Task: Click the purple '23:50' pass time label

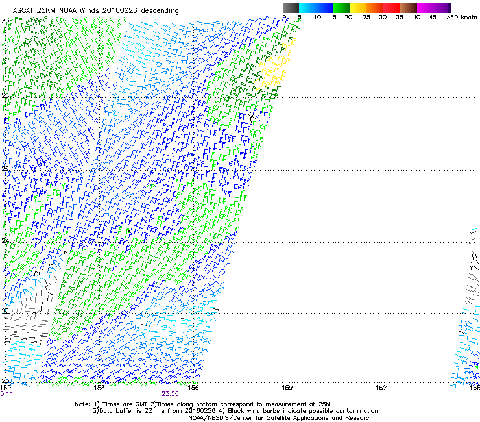Action: tap(170, 394)
